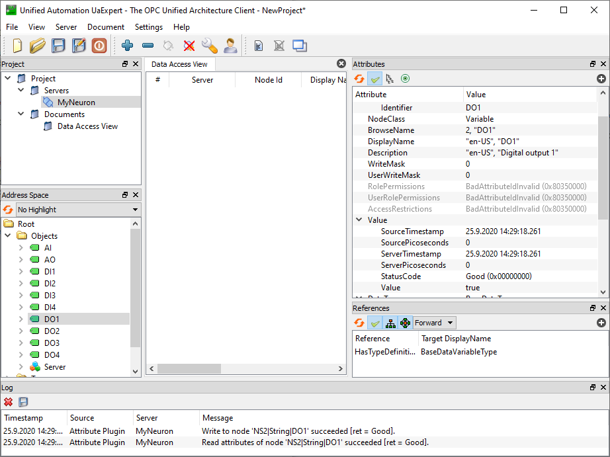The height and width of the screenshot is (457, 610).
Task: Open the View menu
Action: coord(36,27)
